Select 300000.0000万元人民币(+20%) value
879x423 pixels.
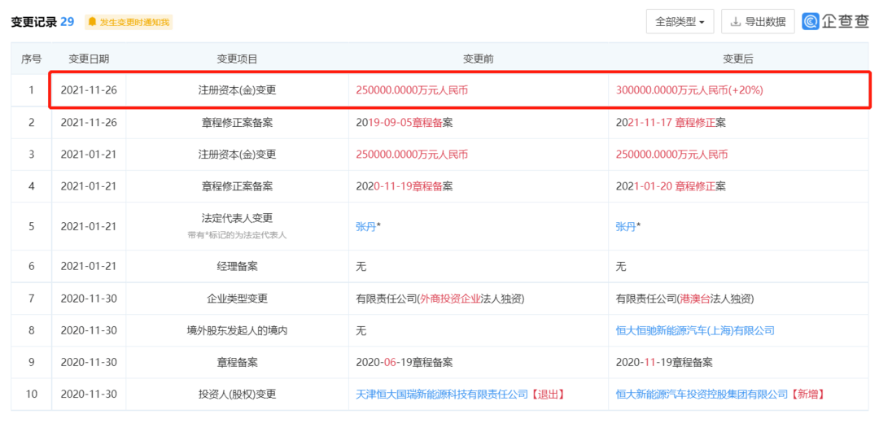coord(689,89)
